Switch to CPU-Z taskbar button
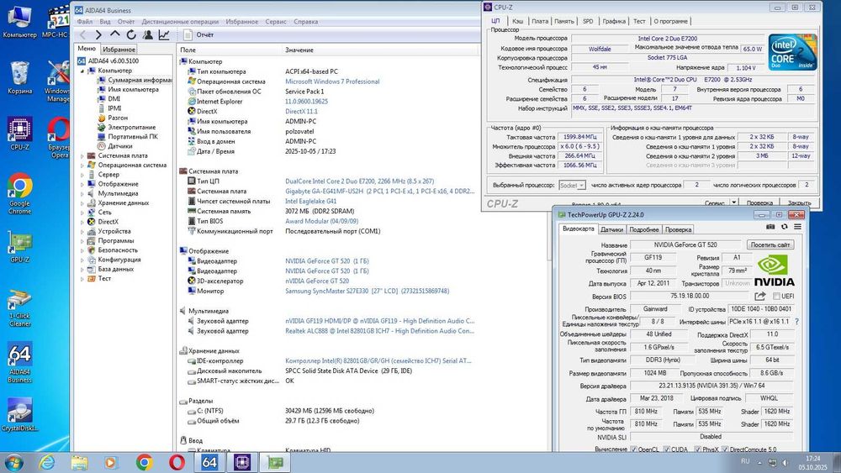 click(x=242, y=462)
